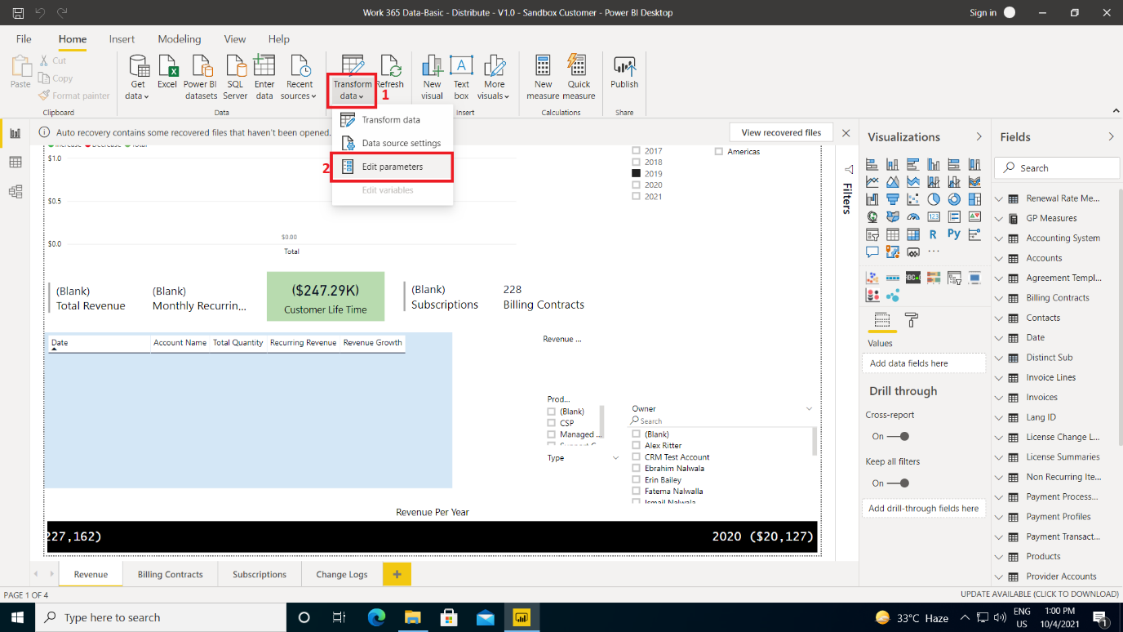Open the Report view in left sidebar
The image size is (1123, 632).
pos(15,133)
